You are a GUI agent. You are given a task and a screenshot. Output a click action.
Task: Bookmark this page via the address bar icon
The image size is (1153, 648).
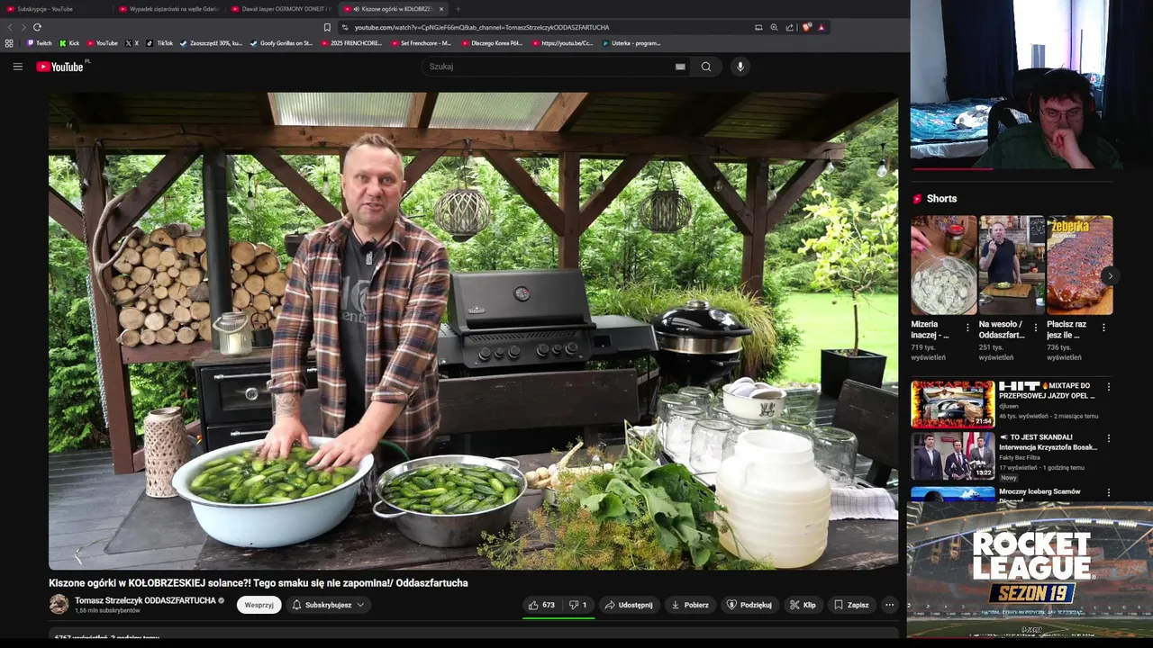(x=327, y=27)
